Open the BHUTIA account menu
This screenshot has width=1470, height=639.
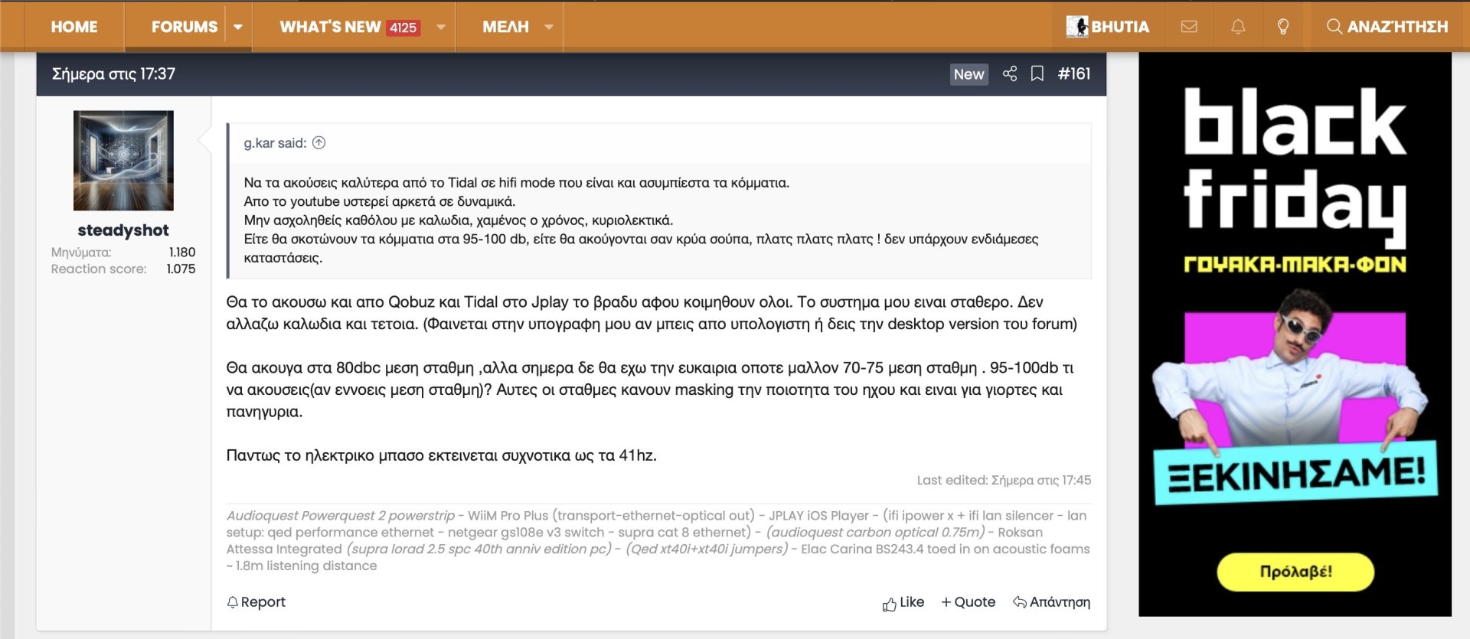1107,27
